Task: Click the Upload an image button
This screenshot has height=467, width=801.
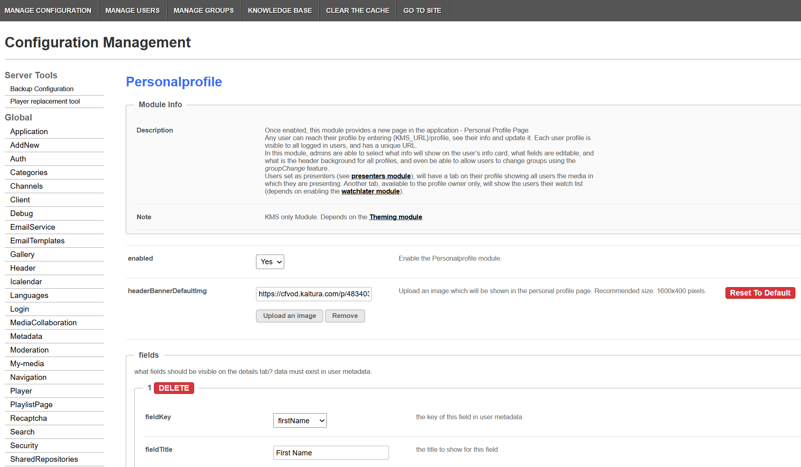Action: click(x=289, y=316)
